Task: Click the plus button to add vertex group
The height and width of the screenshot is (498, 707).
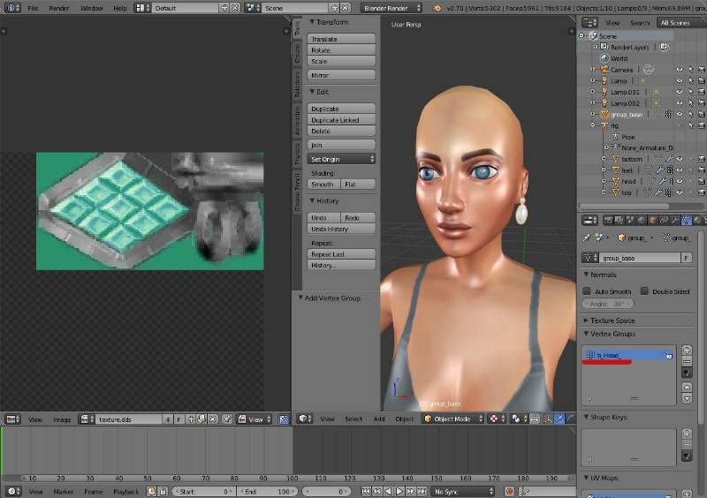Action: [x=688, y=351]
